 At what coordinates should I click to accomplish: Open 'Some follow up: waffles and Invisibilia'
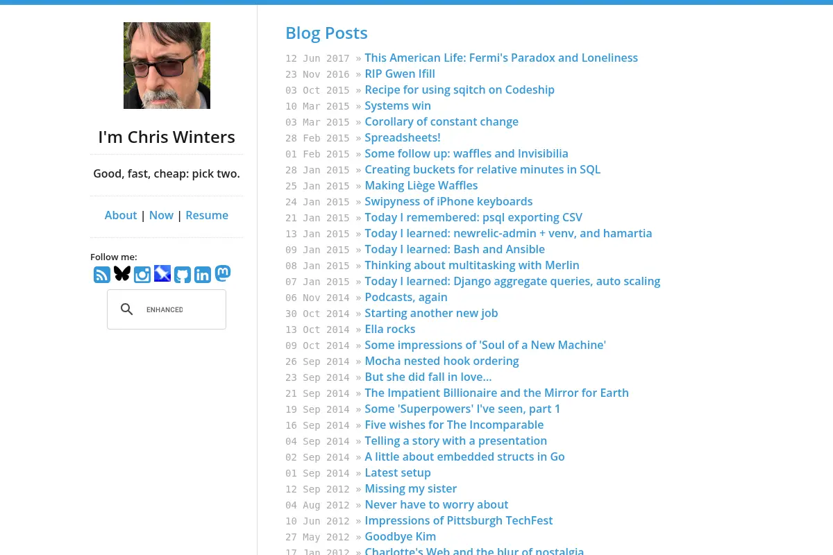tap(466, 153)
